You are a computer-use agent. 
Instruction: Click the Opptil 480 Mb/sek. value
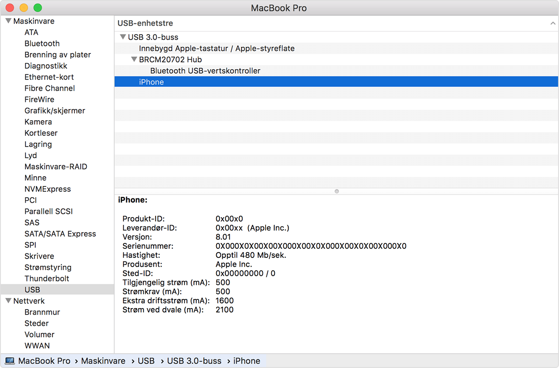(251, 255)
